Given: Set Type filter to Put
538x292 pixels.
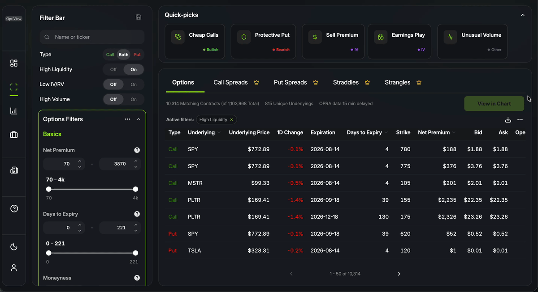Looking at the screenshot, I should point(137,55).
